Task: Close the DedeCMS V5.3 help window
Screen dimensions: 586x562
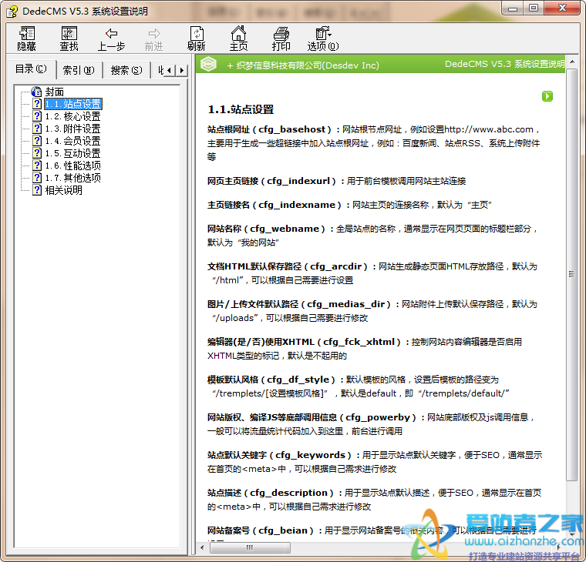Action: (x=562, y=8)
